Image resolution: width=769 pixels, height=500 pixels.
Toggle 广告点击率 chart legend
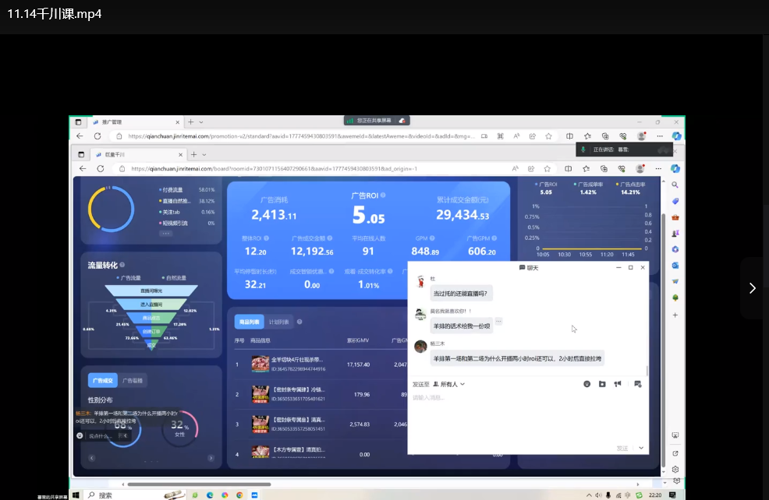(x=631, y=185)
